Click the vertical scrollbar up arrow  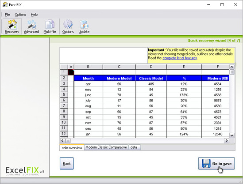pyautogui.click(x=231, y=67)
